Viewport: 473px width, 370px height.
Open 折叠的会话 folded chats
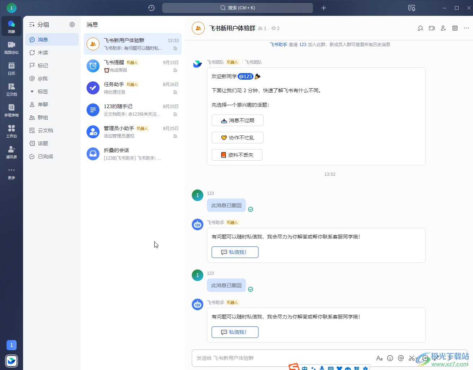133,154
